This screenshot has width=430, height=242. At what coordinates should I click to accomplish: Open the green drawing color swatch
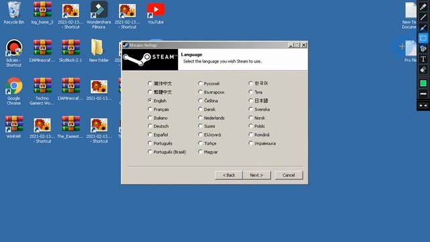423,83
